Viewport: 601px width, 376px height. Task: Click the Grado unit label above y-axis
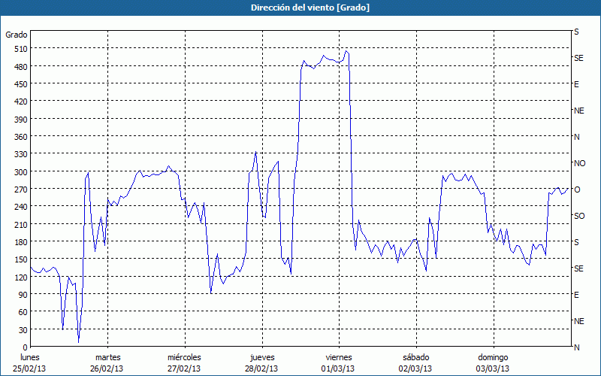point(17,35)
